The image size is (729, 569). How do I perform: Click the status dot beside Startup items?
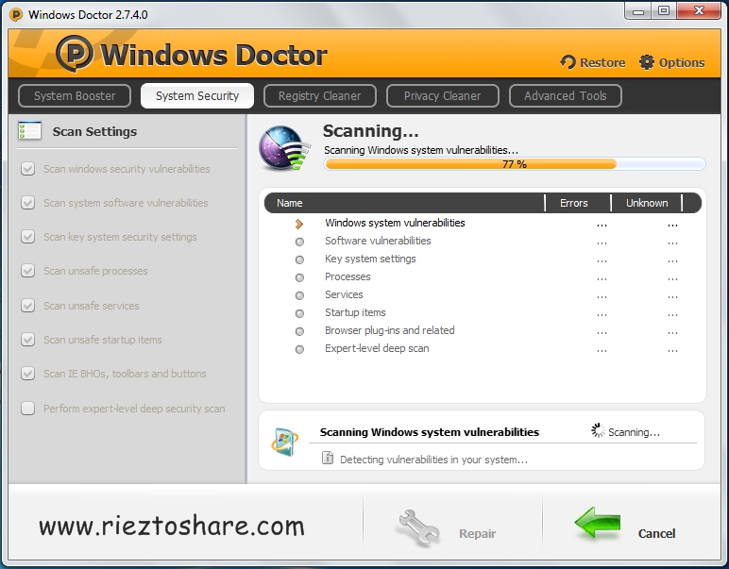299,313
